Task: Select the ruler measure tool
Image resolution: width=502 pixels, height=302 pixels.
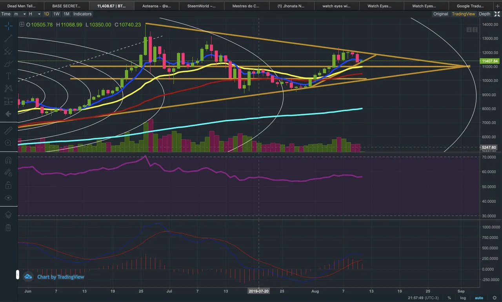Action: (8, 130)
